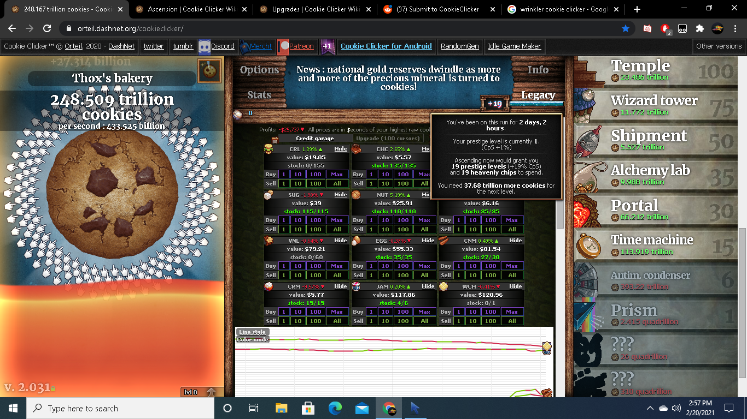747x419 pixels.
Task: Open the Other versions dropdown
Action: [719, 46]
